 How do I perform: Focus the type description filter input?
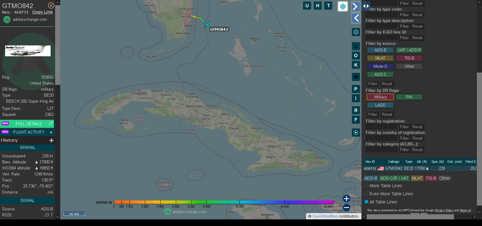(382, 26)
